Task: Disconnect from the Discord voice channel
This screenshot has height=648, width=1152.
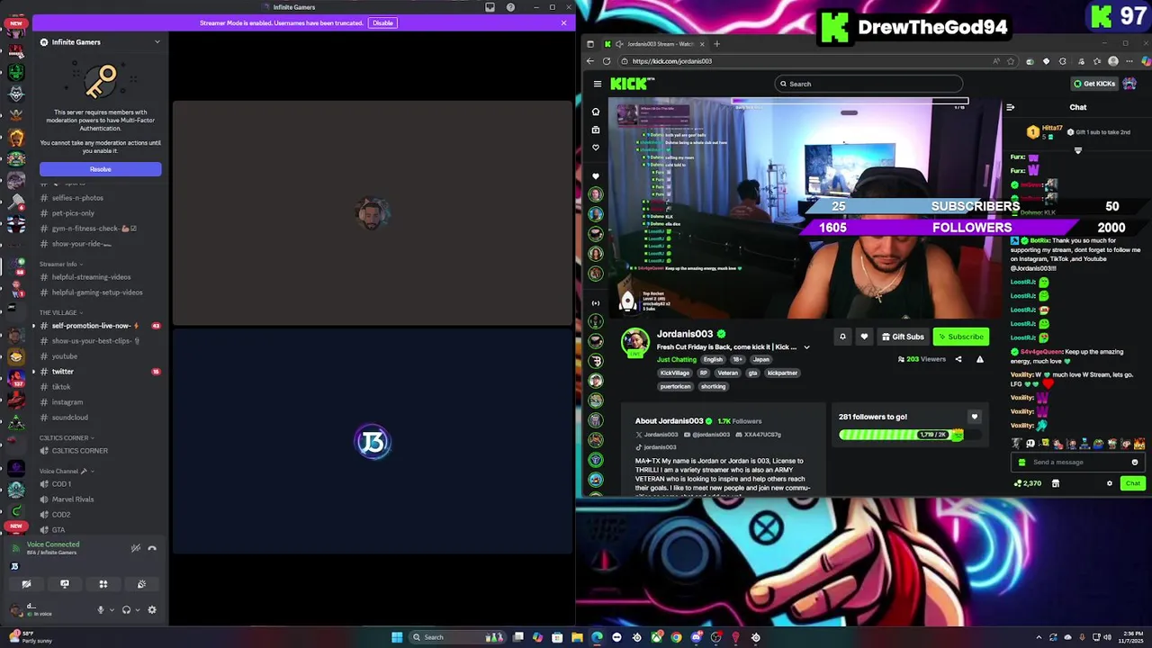Action: coord(152,548)
